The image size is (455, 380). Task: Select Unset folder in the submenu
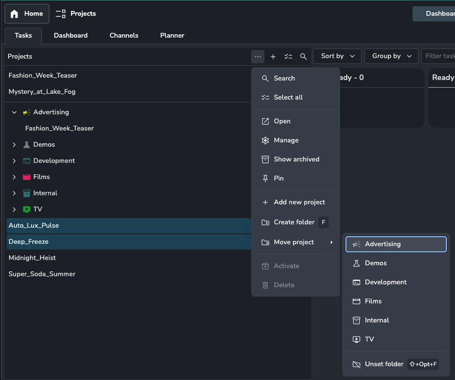tap(396, 364)
